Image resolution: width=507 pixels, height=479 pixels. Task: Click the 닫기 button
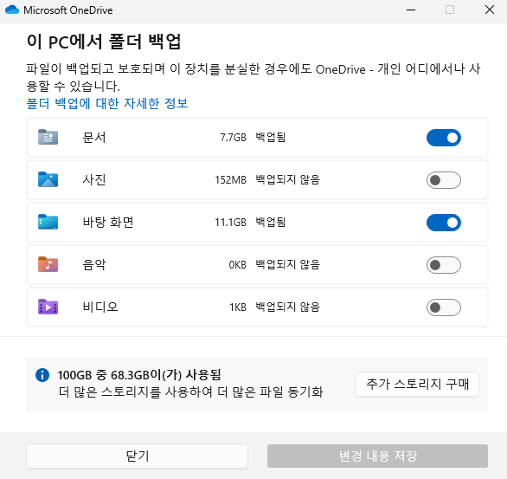(x=137, y=456)
